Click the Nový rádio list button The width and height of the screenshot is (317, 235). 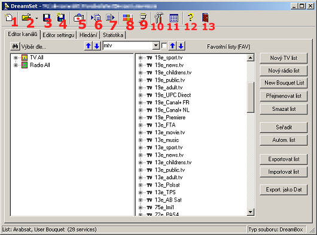[284, 71]
